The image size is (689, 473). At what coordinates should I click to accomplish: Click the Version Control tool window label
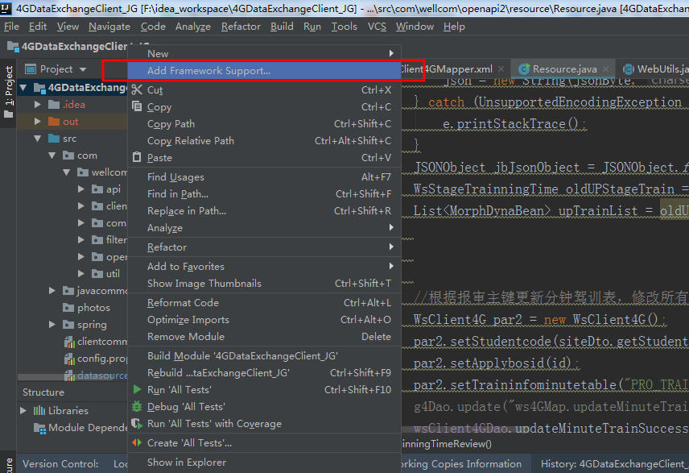(x=60, y=464)
